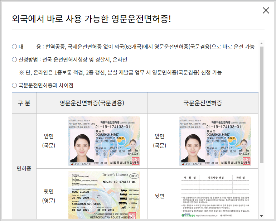Click the '내 용' description line
Viewport: 276px width, 221px height.
tap(133, 47)
